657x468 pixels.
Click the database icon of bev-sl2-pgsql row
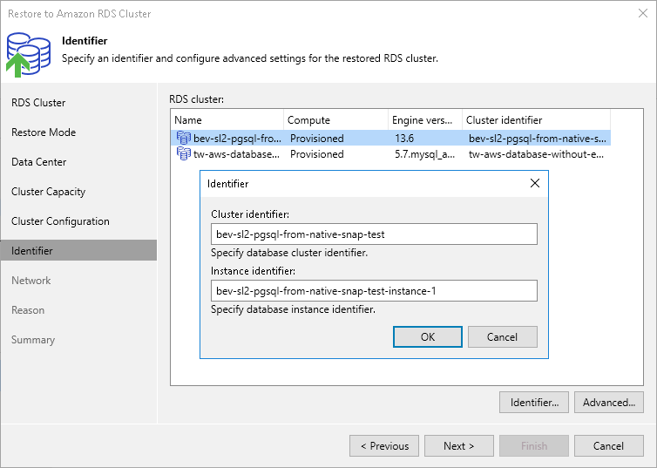[x=183, y=138]
